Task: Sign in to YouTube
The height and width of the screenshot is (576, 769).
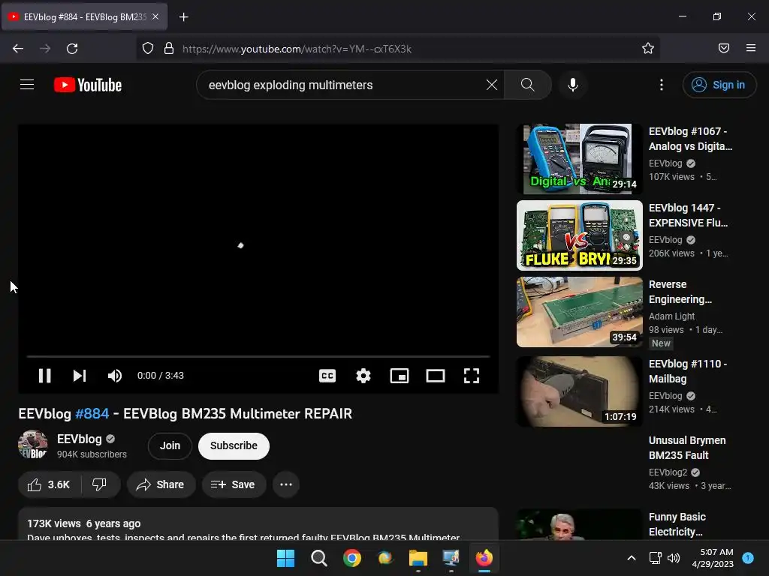Action: [719, 85]
